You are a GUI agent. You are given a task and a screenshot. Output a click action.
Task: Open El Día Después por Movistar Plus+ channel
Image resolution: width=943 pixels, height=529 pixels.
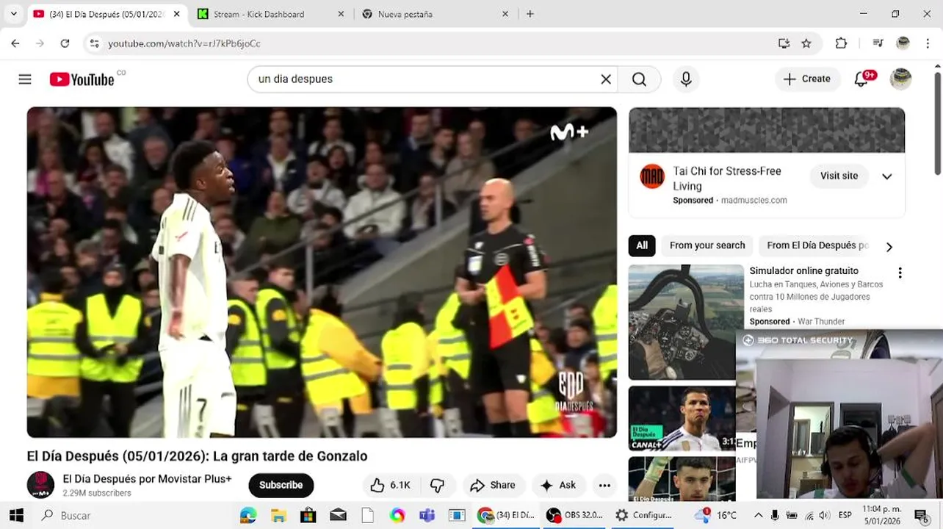148,479
